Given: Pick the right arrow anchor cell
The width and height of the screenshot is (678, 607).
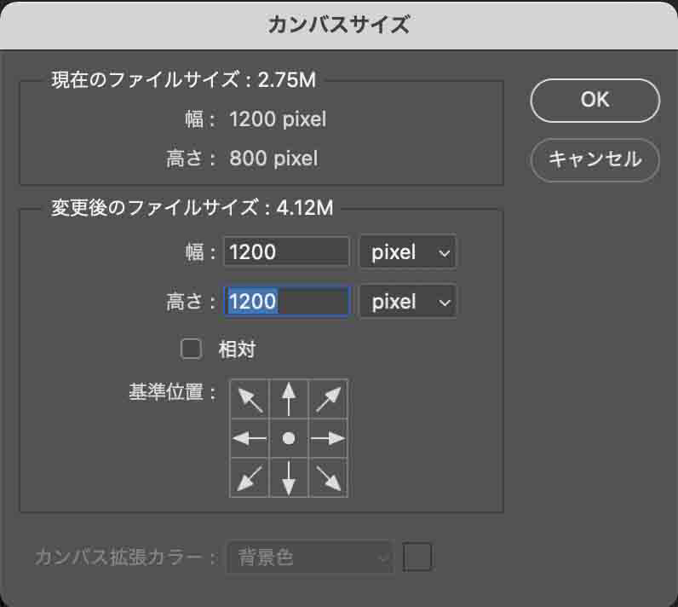Looking at the screenshot, I should (328, 438).
